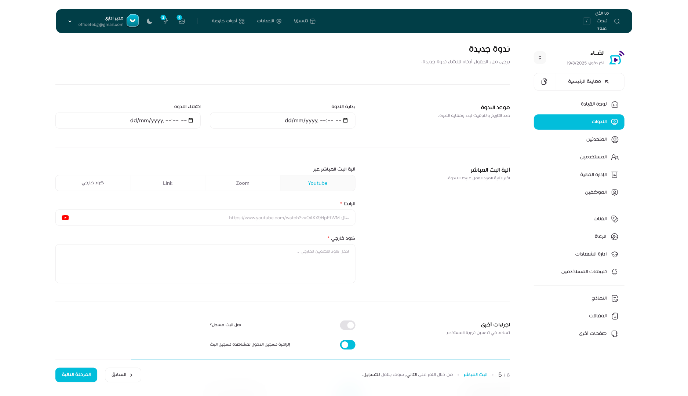Open the المستخدمين users sidebar icon
The height and width of the screenshot is (396, 688).
615,157
